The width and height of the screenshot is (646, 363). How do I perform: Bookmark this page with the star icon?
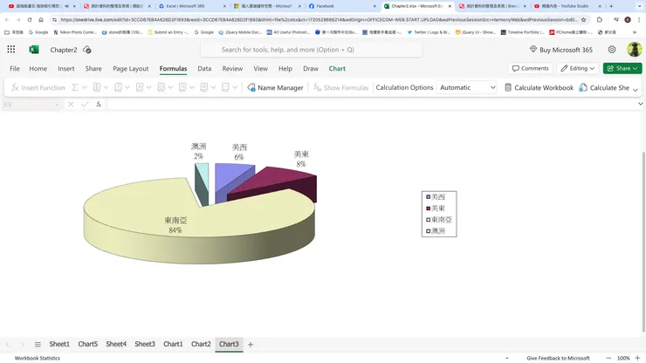click(583, 20)
